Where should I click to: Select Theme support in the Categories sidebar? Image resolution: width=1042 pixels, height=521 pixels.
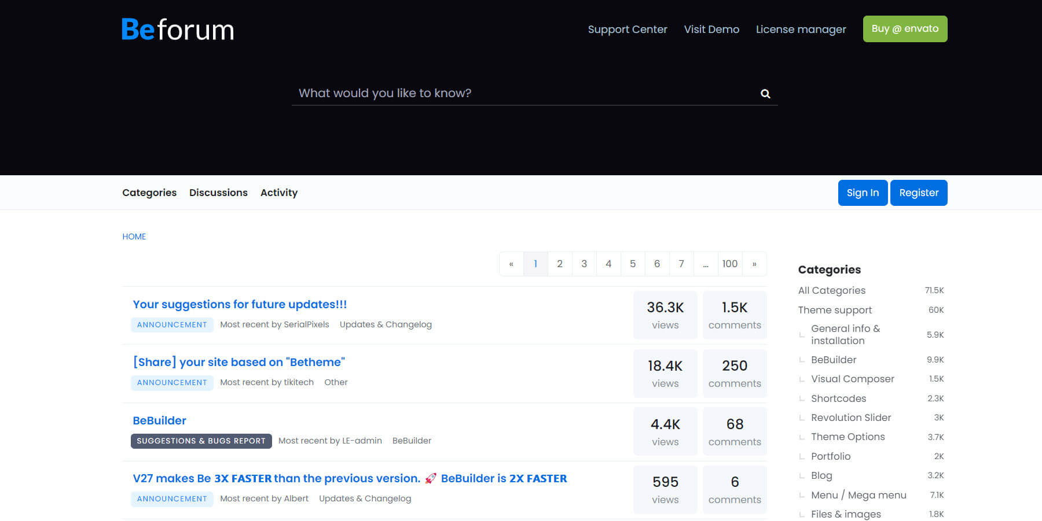point(835,310)
